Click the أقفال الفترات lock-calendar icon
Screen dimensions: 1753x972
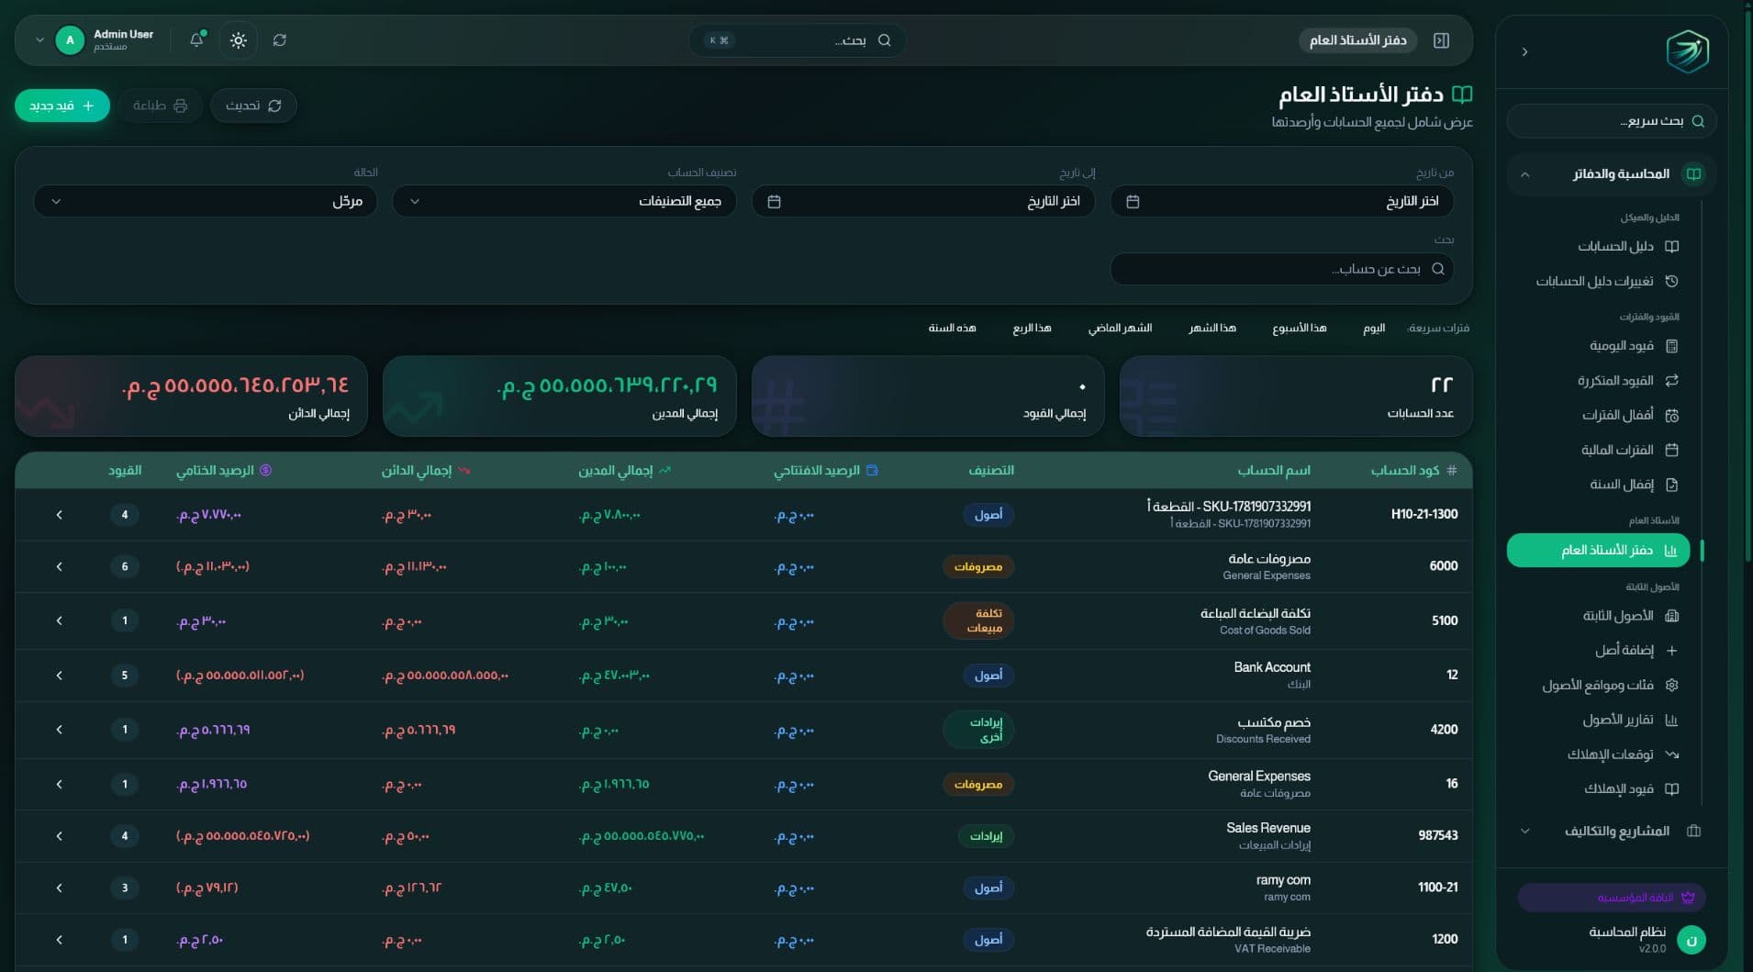[1671, 416]
